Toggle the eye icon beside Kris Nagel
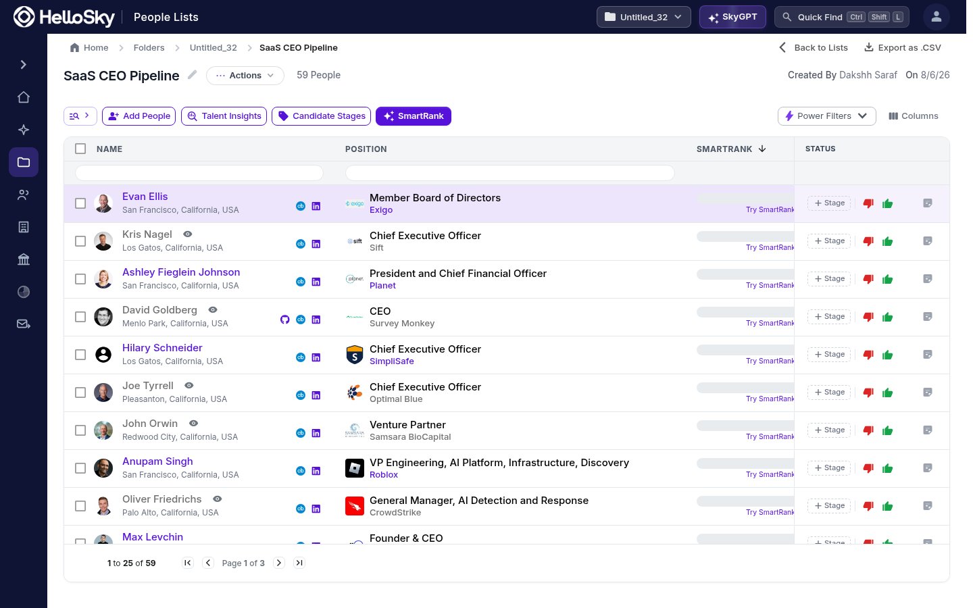This screenshot has width=973, height=608. pyautogui.click(x=188, y=234)
